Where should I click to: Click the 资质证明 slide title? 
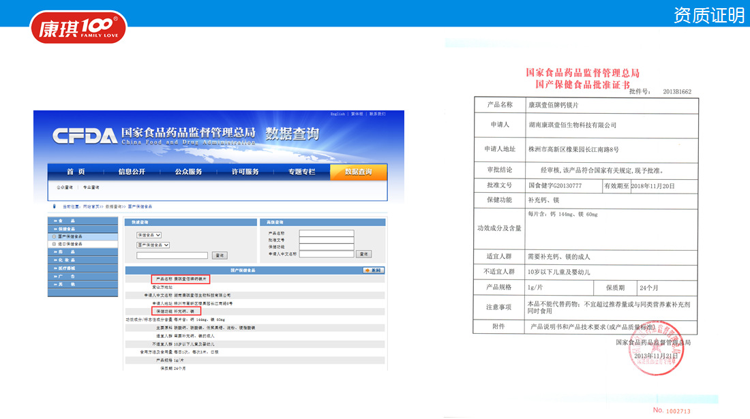click(x=709, y=15)
